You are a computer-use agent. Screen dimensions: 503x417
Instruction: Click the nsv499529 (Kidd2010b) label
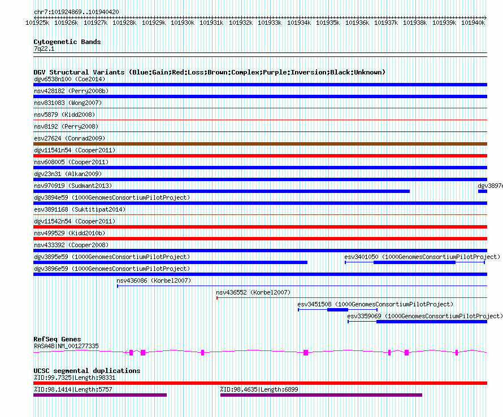(70, 233)
